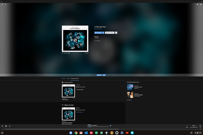
Task: Click now playing title The Thunder
Action: [94, 125]
